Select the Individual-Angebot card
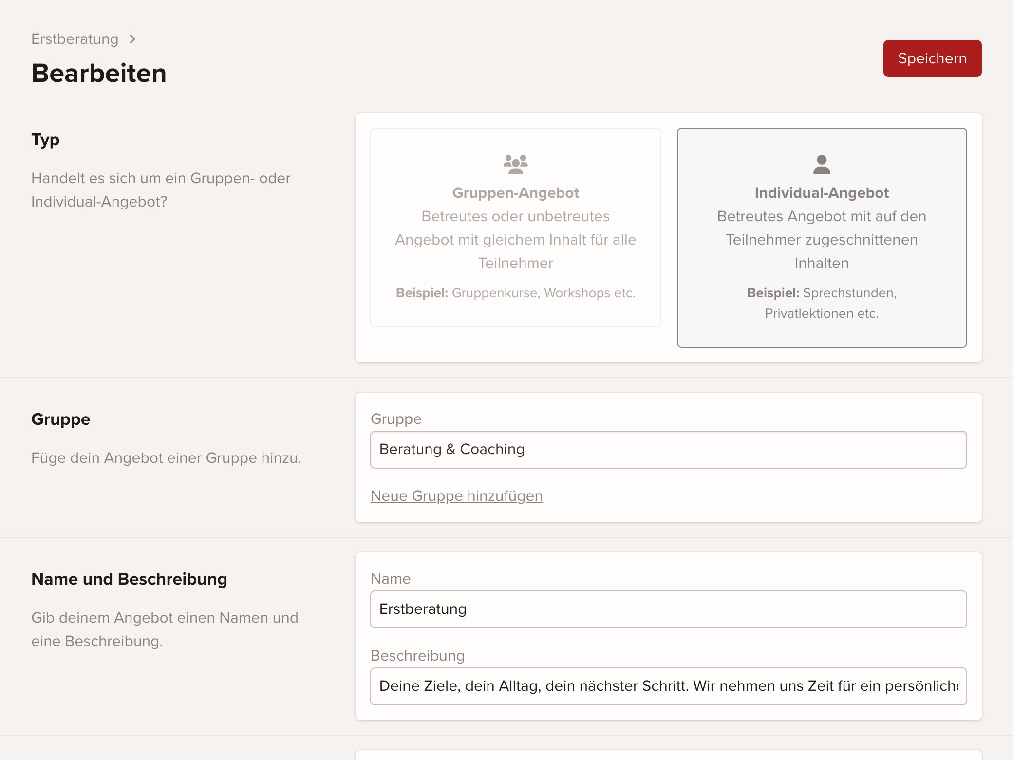 tap(822, 238)
